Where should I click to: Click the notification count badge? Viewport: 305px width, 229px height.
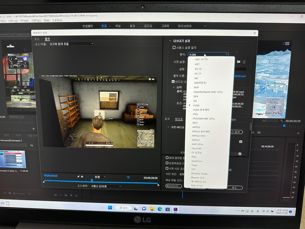pos(290,212)
